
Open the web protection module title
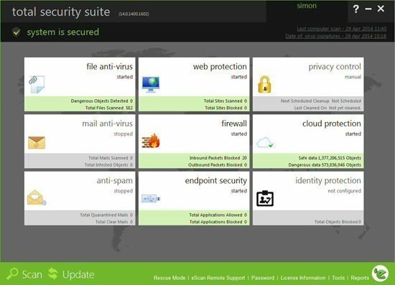(220, 67)
